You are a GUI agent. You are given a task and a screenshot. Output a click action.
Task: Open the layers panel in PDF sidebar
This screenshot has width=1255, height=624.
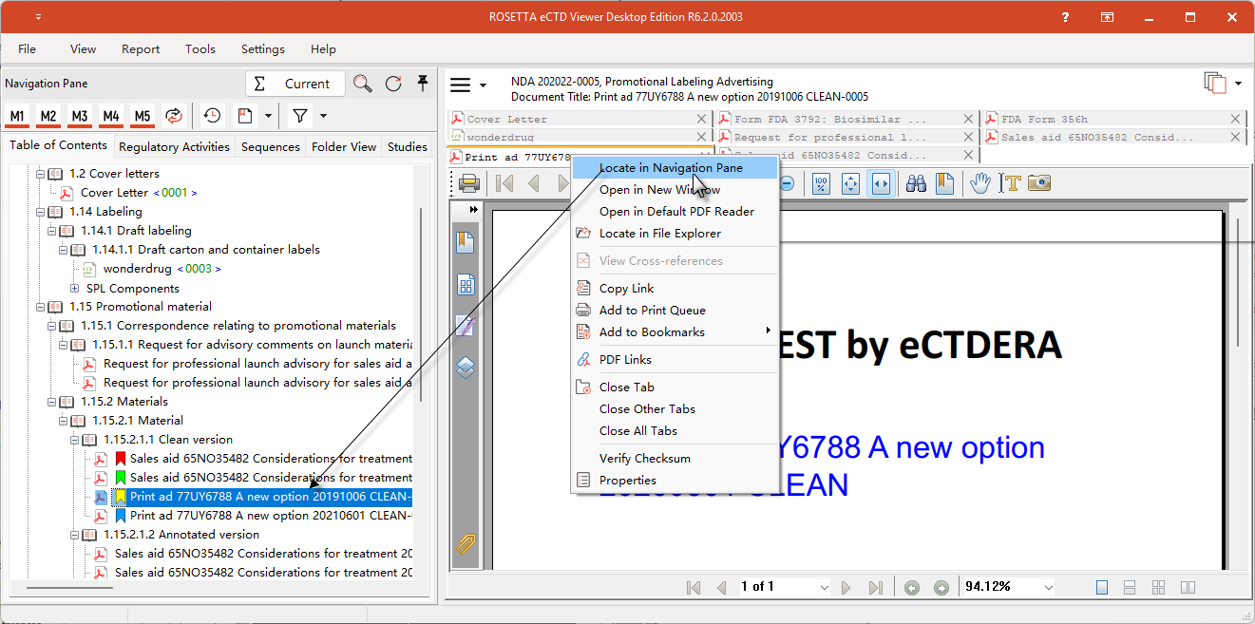pos(466,368)
